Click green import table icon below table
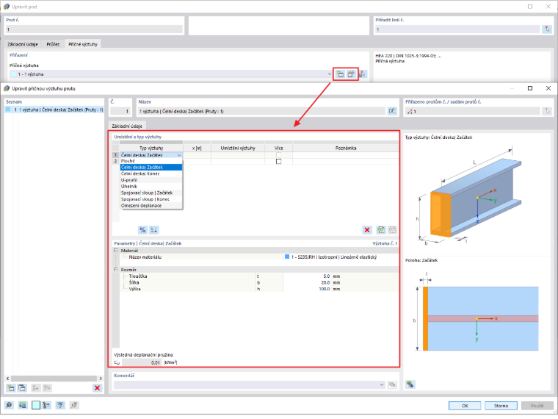Viewport: 558px width, 419px height. (x=381, y=230)
